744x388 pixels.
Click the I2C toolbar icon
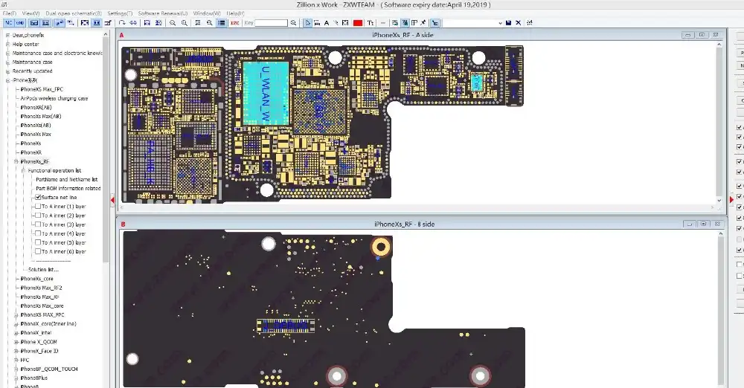pyautogui.click(x=235, y=23)
